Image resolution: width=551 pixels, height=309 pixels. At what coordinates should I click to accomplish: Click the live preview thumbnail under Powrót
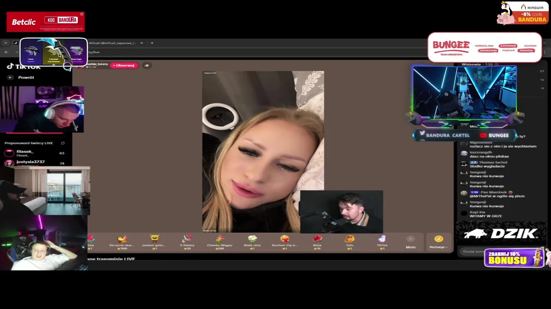[42, 109]
